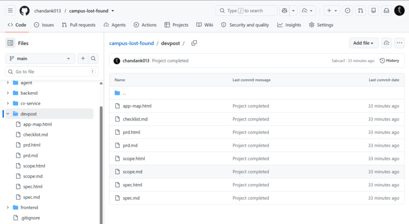
Task: Open spec.md in the file list
Action: tap(131, 198)
